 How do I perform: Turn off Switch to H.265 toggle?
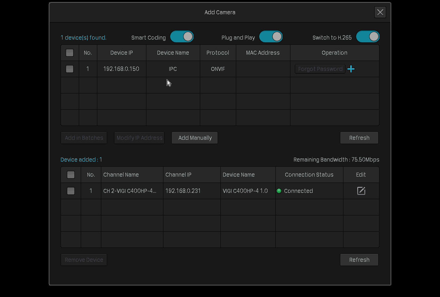(x=368, y=37)
